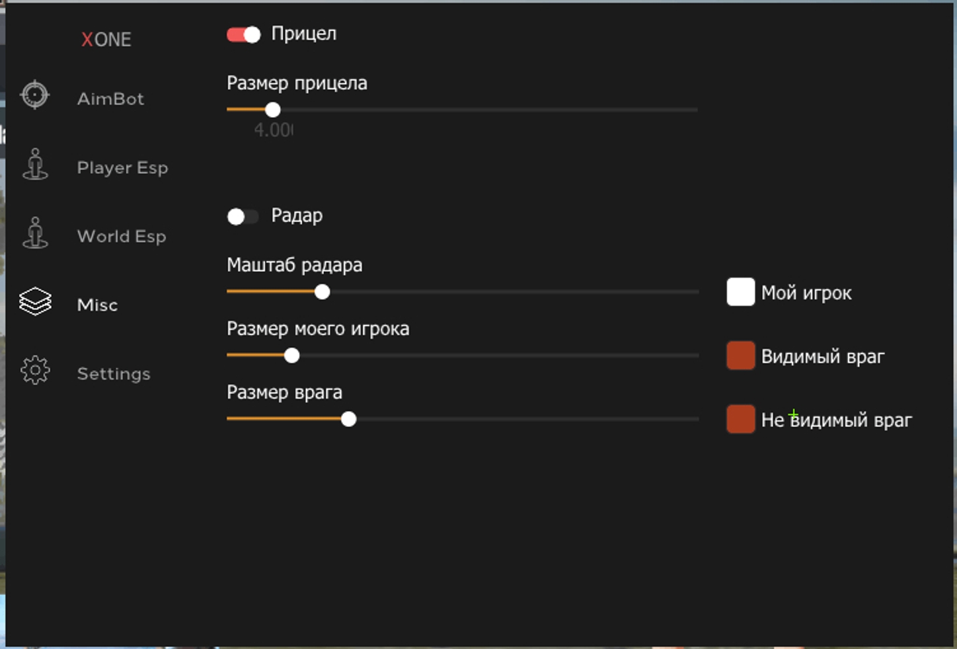Click the Settings gear icon

(x=35, y=371)
